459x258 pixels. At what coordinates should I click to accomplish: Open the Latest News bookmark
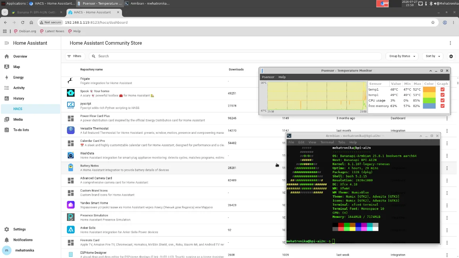(x=52, y=31)
